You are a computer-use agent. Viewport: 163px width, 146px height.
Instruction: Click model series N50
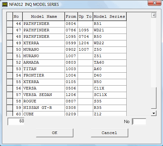pos(98,82)
